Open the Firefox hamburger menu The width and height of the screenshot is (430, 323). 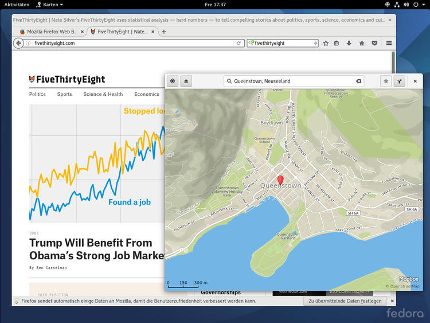(x=389, y=43)
